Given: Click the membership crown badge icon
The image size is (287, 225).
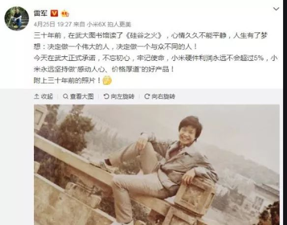Looking at the screenshot, I should (65, 14).
